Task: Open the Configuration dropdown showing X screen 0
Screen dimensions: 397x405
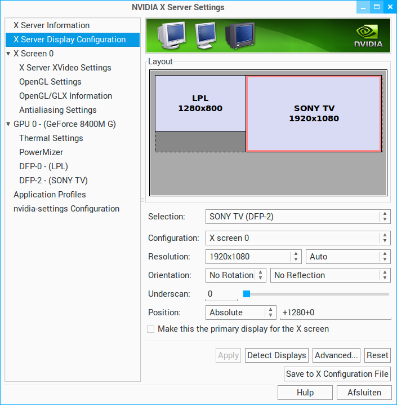Action: click(x=298, y=238)
